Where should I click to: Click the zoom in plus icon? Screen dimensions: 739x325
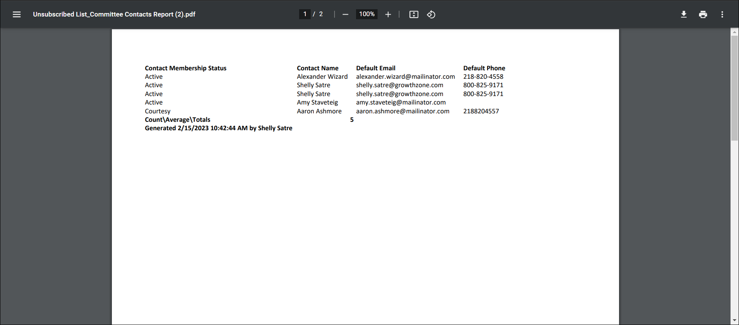[388, 14]
